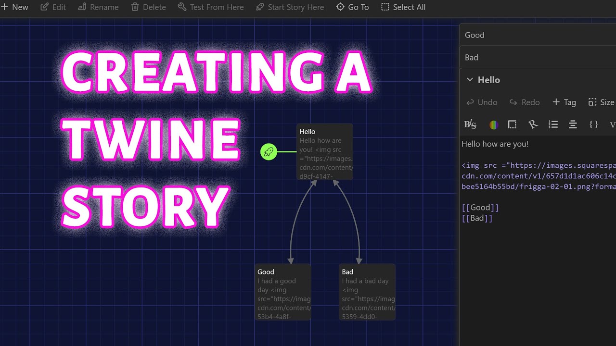616x346 pixels.
Task: Click Rename in the top toolbar
Action: 98,7
